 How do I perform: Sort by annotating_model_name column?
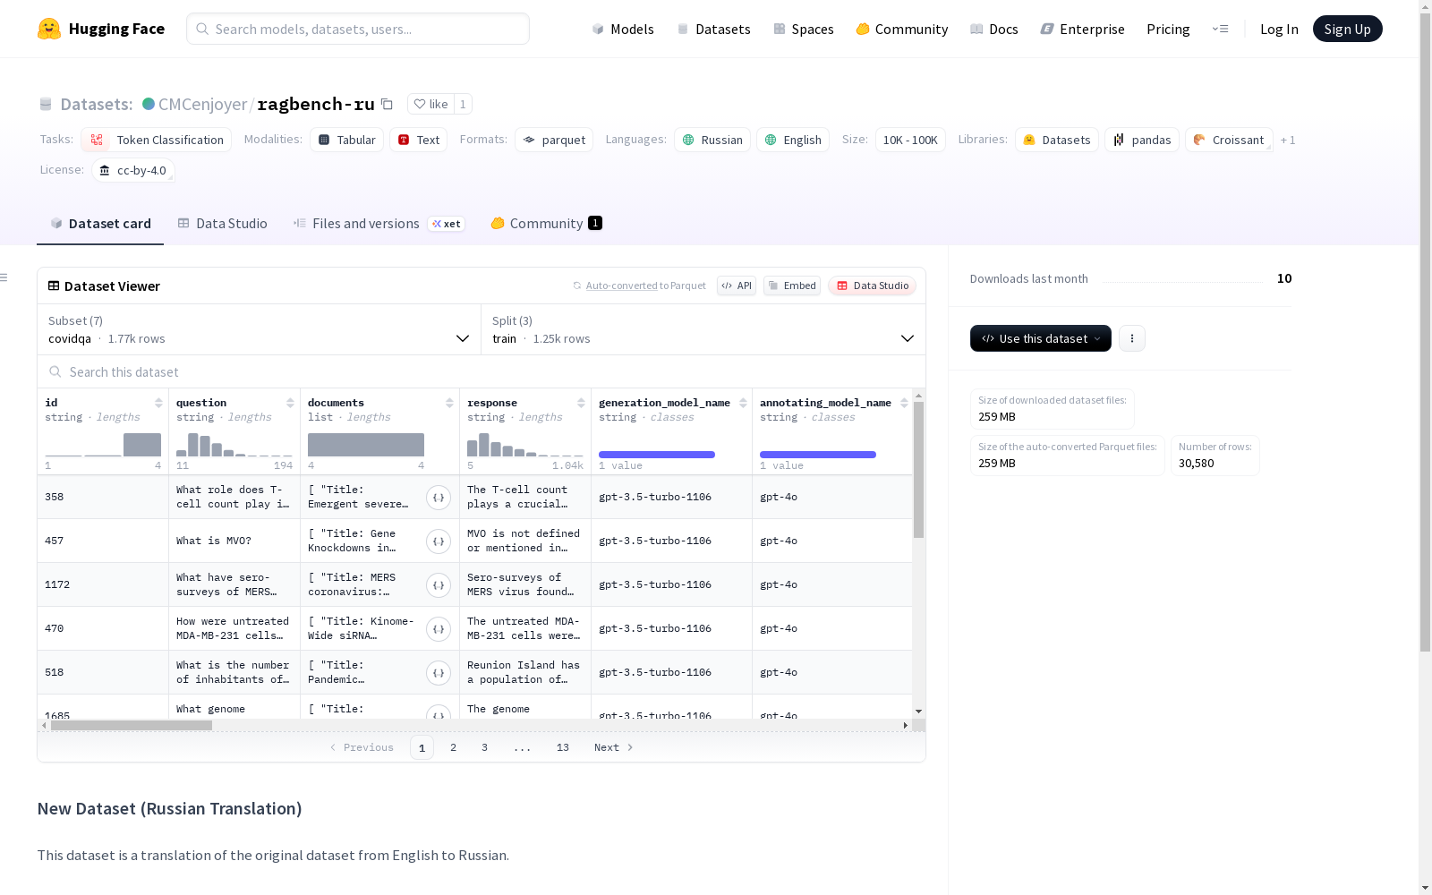(904, 403)
